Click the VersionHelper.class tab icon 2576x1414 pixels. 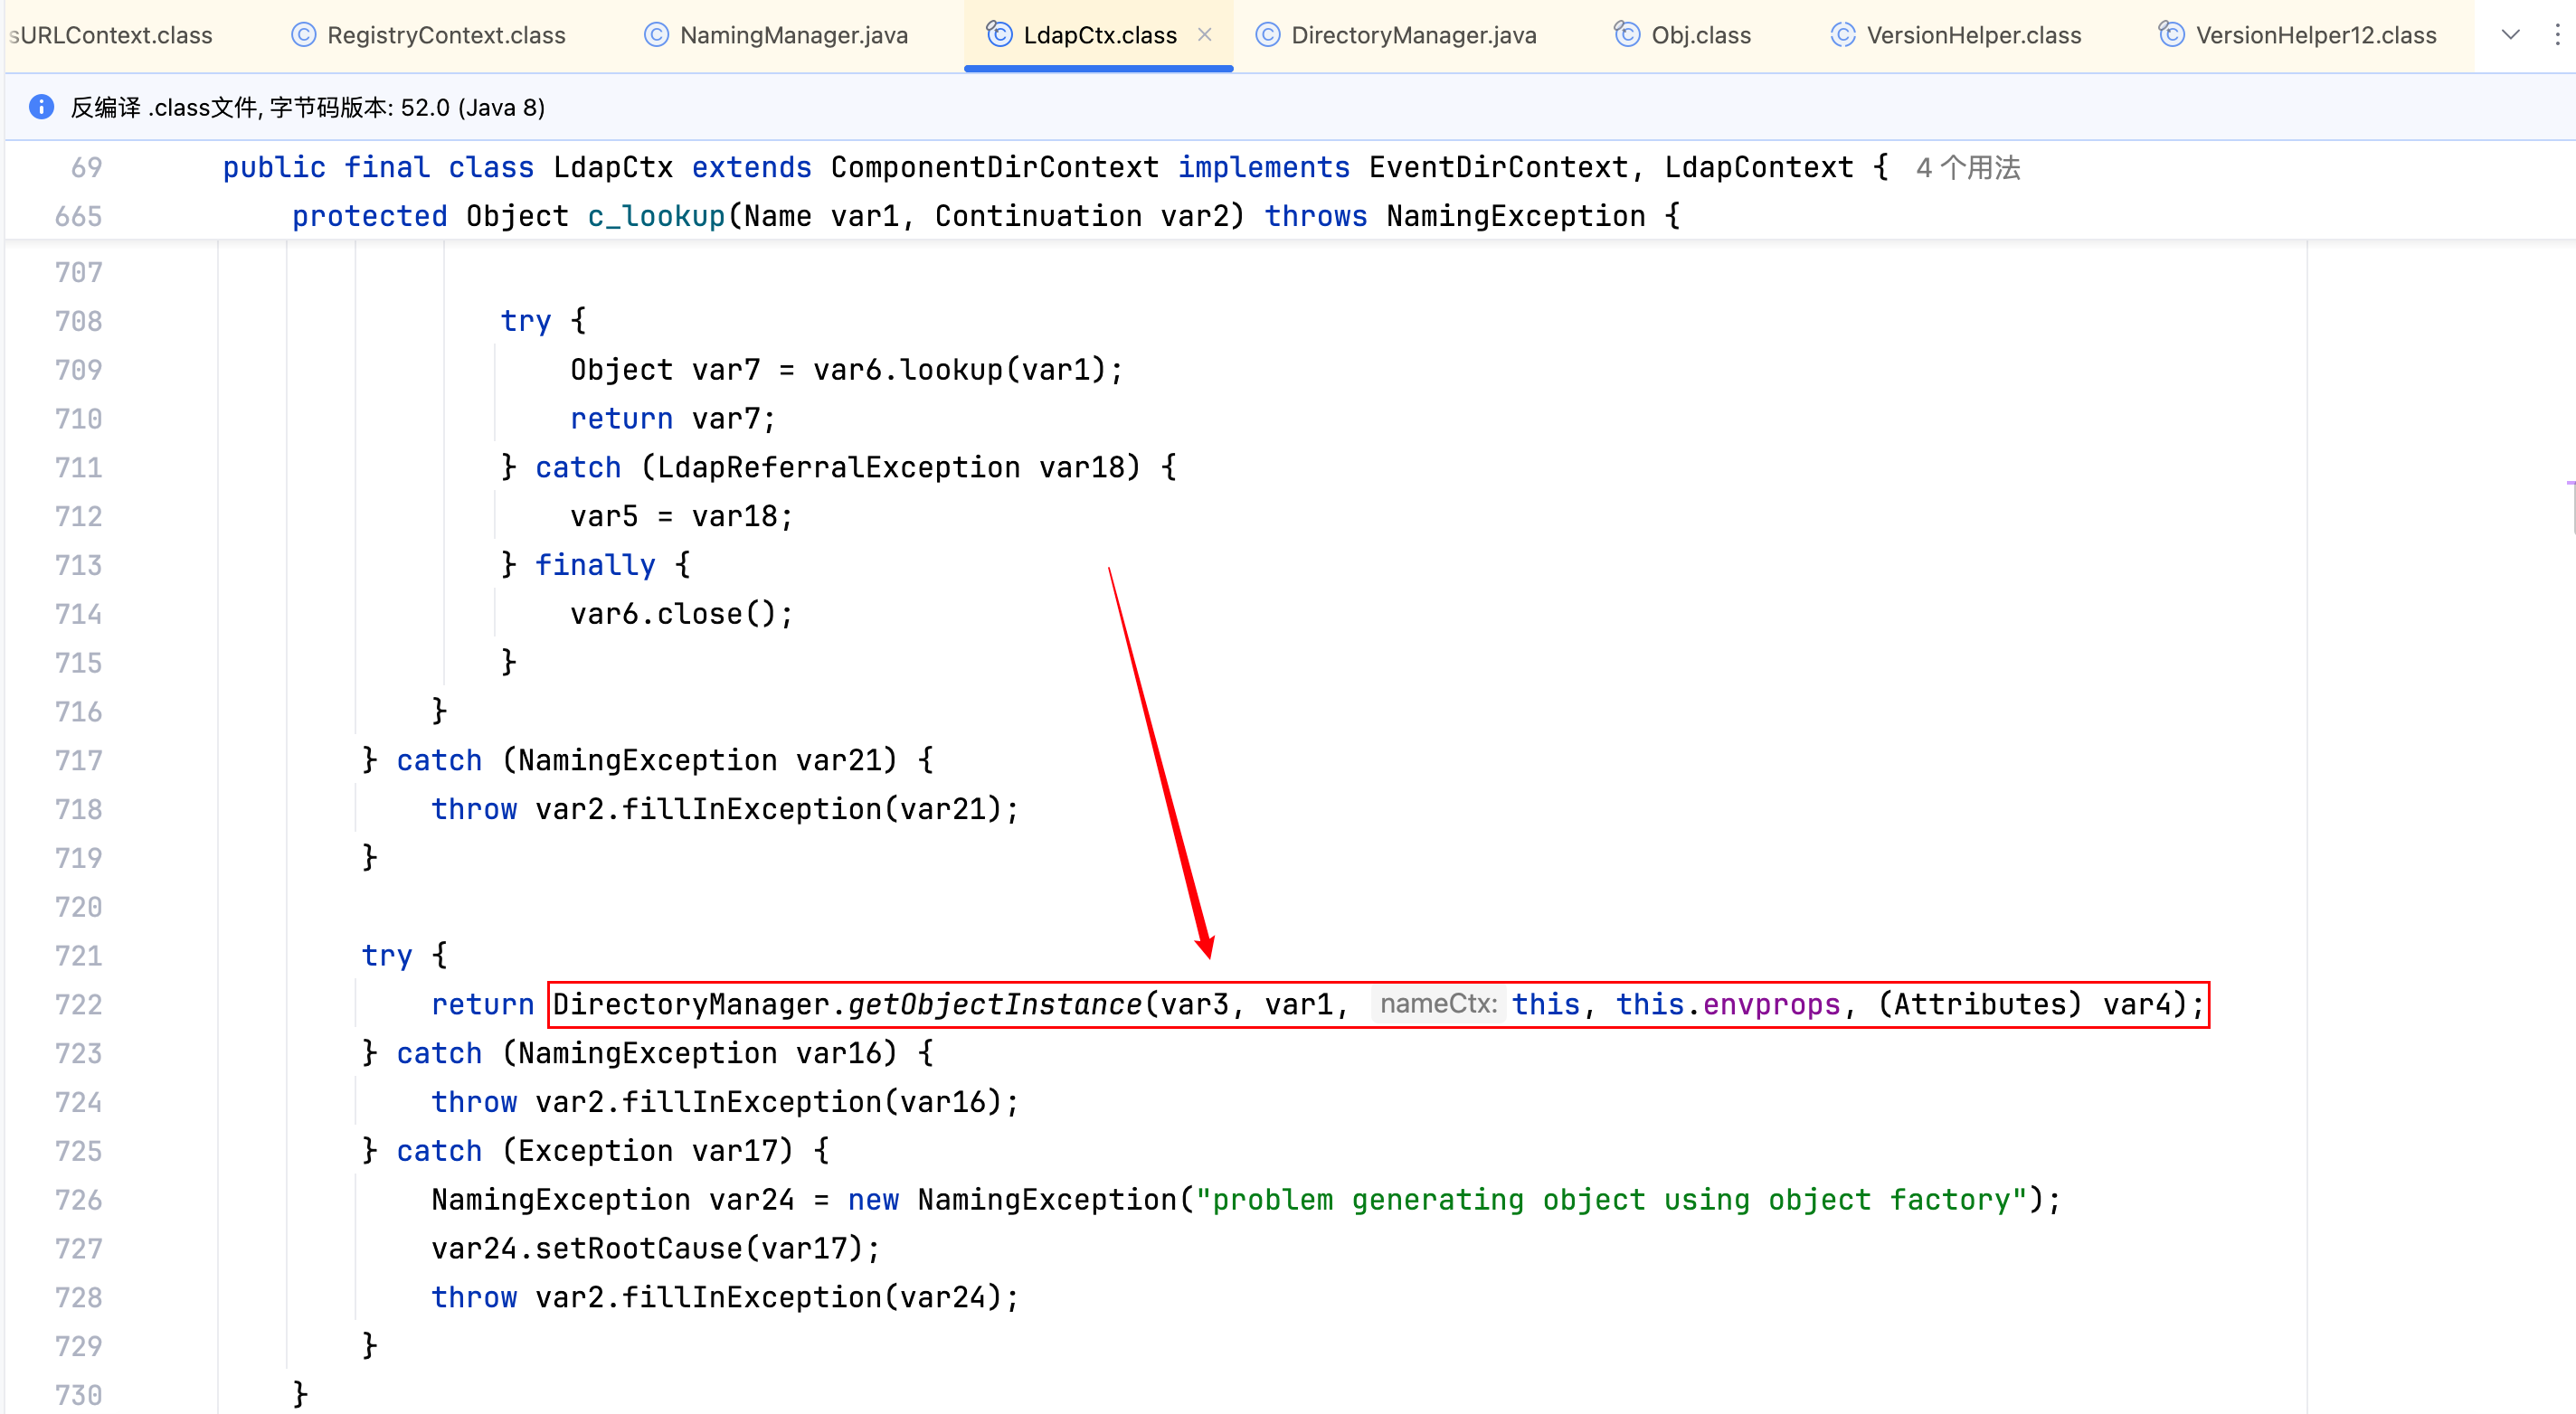(1842, 35)
